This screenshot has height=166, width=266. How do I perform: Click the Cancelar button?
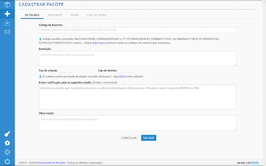tap(129, 138)
